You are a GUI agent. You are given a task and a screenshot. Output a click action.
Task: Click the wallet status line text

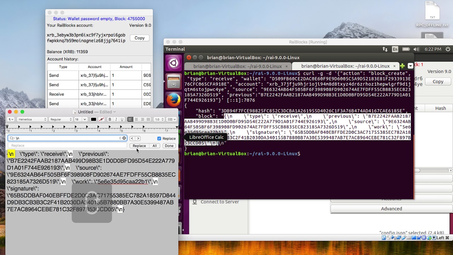pos(99,19)
